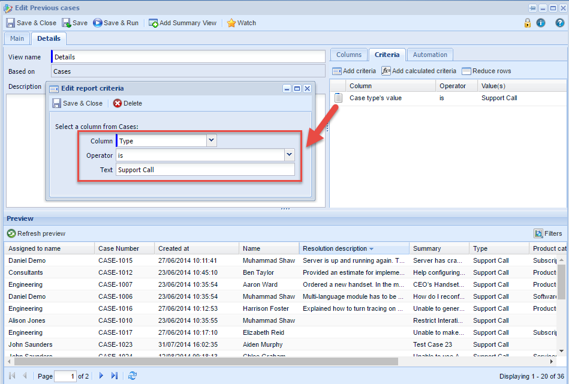Click the Based on Cases field
Viewport: 569px width, 384px height.
[x=188, y=71]
